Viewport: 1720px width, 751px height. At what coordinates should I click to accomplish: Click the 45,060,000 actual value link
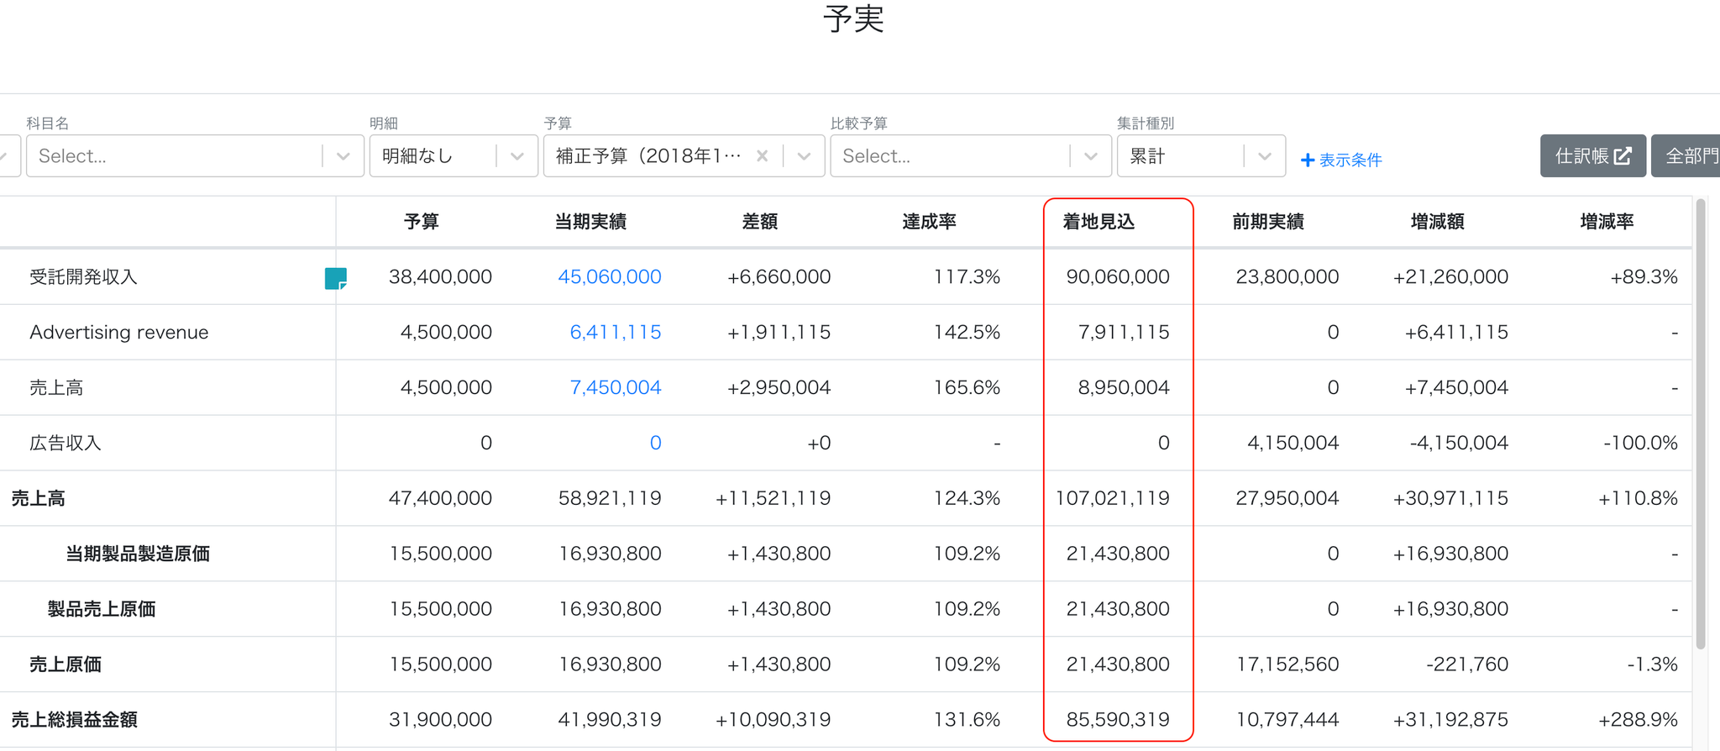pyautogui.click(x=610, y=276)
